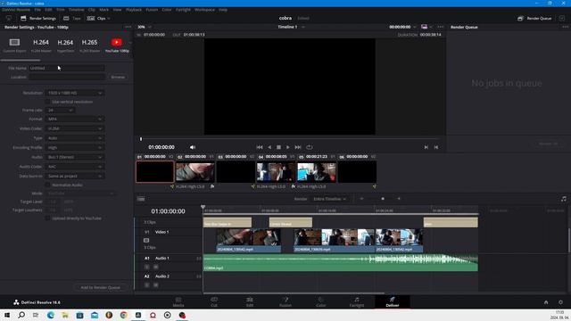571x321 pixels.
Task: Select the Custom Export preset icon
Action: pyautogui.click(x=14, y=43)
